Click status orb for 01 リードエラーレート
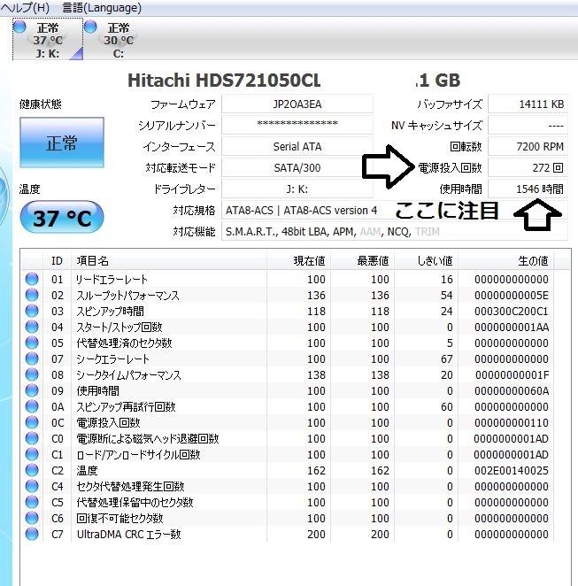The width and height of the screenshot is (578, 586). pos(32,279)
